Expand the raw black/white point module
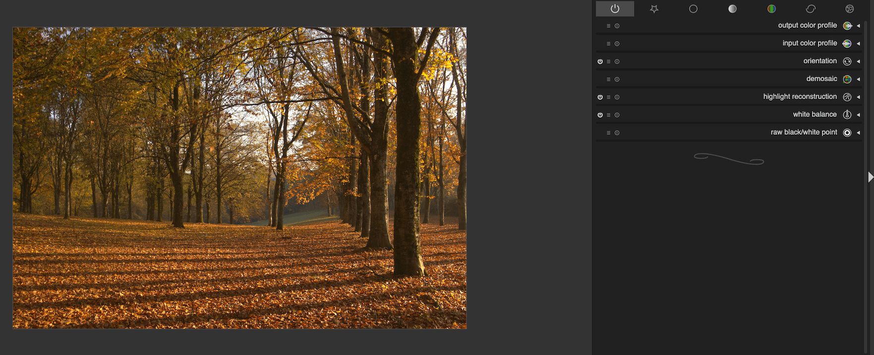The height and width of the screenshot is (355, 874). click(858, 133)
